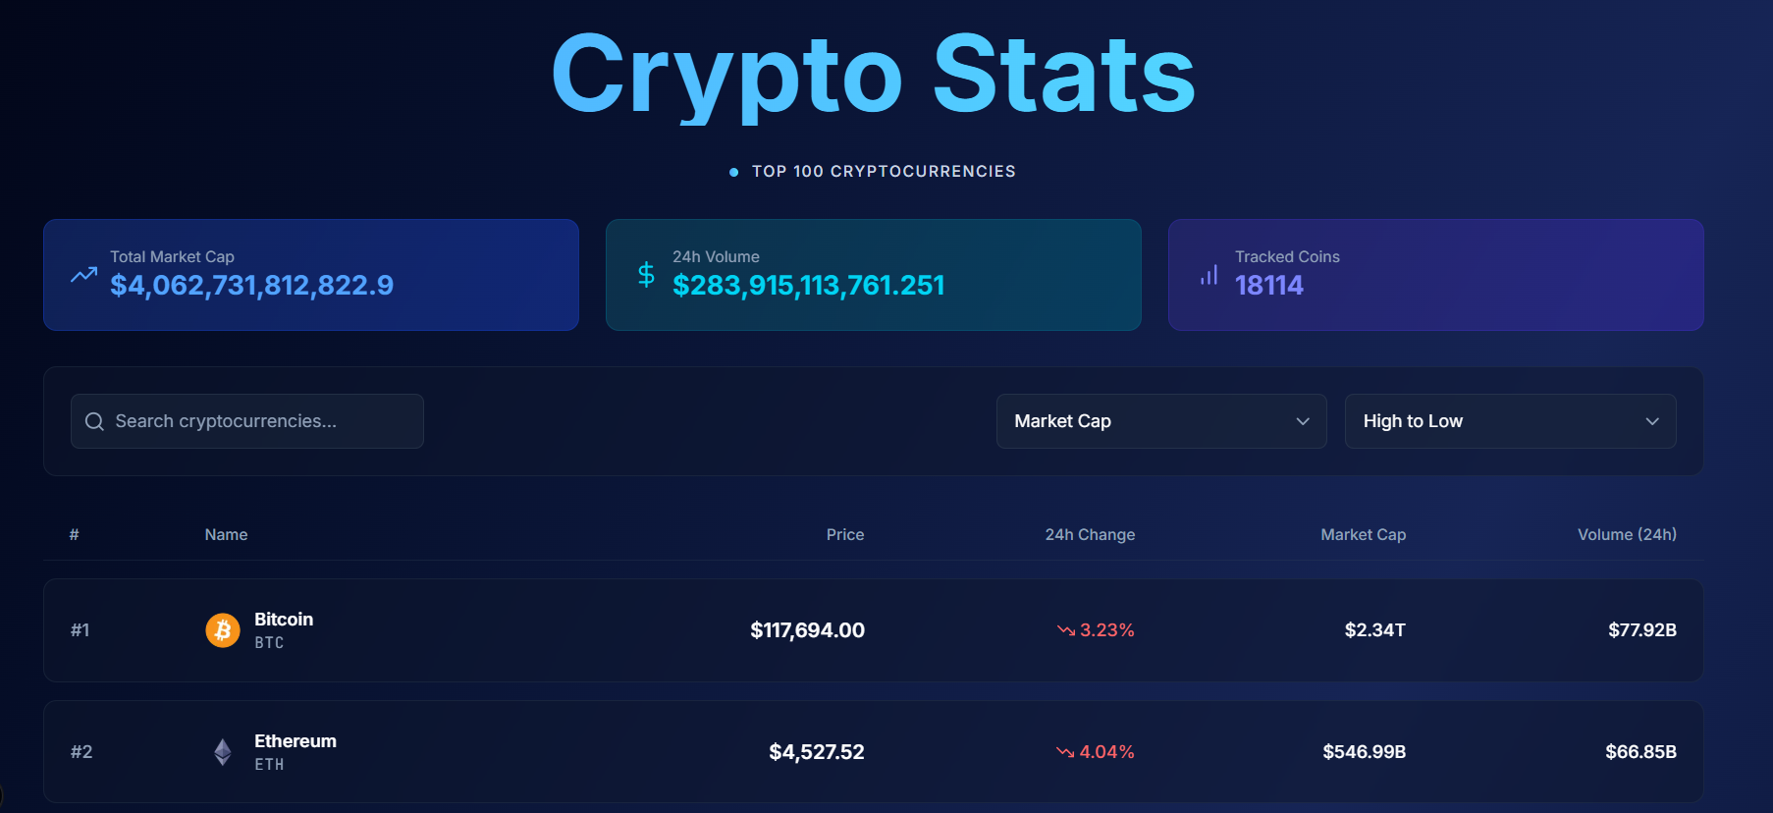Click the Volume (24h) column header

click(1627, 534)
